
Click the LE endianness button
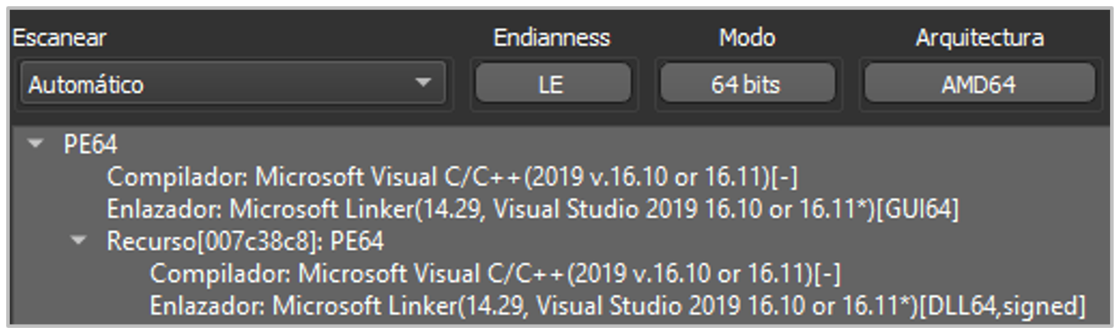pos(553,85)
